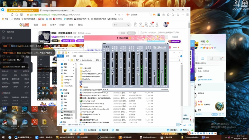
Task: Click the 录音 record icon in YY toolbar
Action: coord(113,130)
